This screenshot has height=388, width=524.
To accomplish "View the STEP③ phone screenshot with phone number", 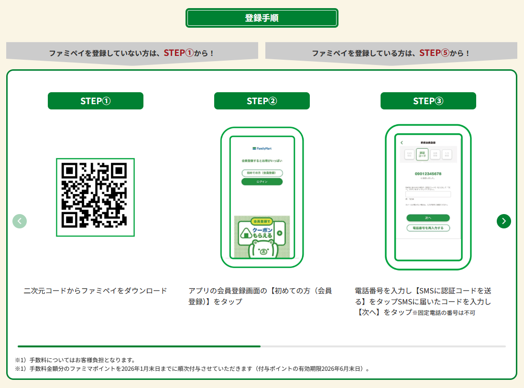I will point(428,197).
